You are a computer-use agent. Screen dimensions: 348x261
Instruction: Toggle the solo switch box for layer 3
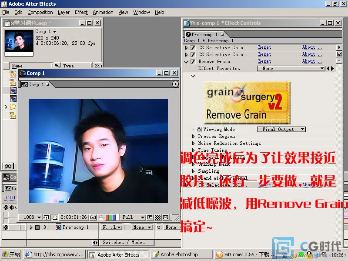pos(17,227)
